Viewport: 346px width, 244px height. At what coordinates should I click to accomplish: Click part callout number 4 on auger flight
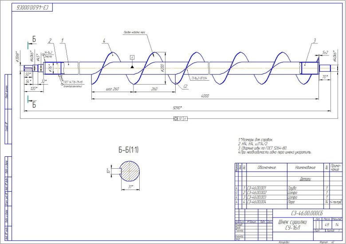(103, 42)
